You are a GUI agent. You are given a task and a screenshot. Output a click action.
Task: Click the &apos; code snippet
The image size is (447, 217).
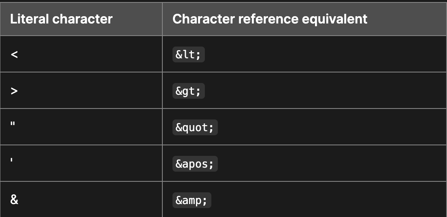coord(195,164)
